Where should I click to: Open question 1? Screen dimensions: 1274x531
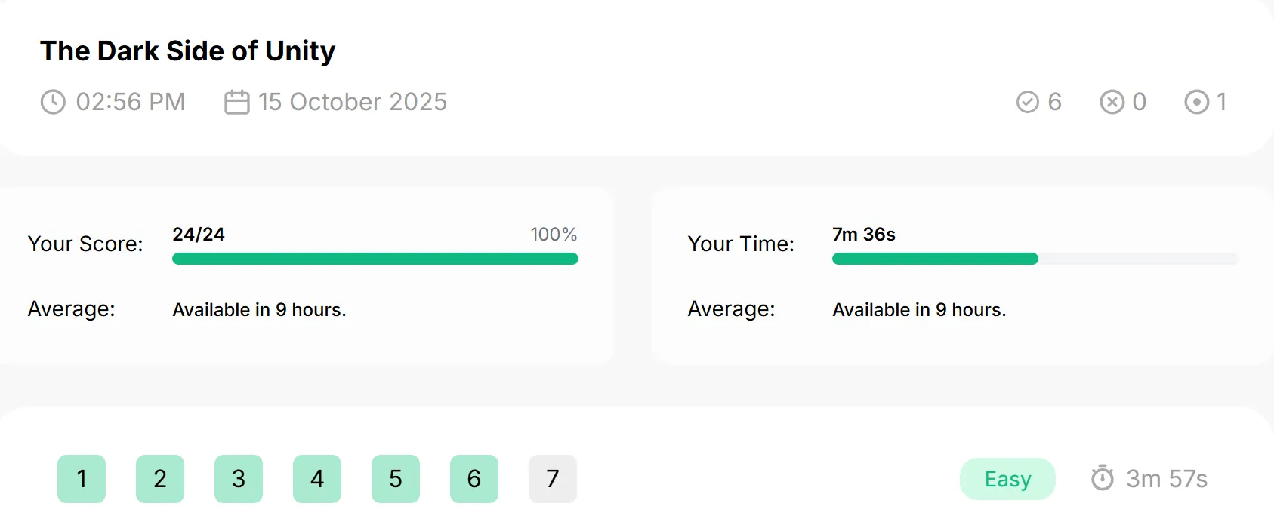82,479
